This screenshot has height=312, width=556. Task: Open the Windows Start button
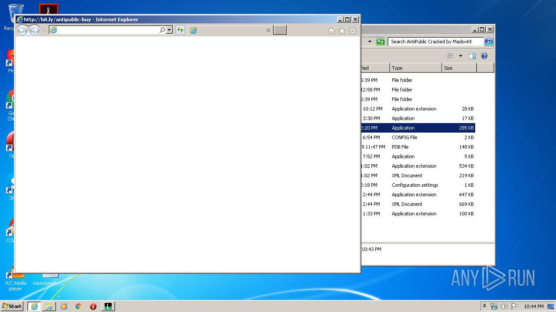[12, 306]
